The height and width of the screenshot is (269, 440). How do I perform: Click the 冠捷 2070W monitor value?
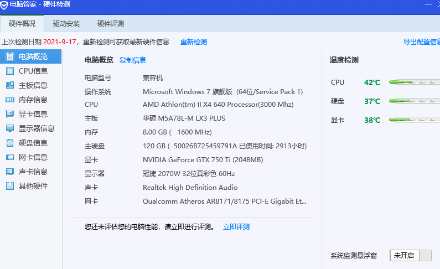pos(189,174)
